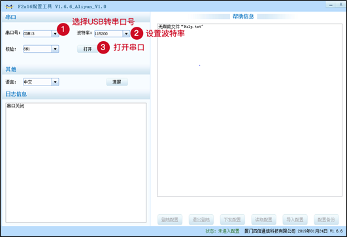
Task: Expand the 语言 中文 dropdown arrow
Action: [x=55, y=82]
